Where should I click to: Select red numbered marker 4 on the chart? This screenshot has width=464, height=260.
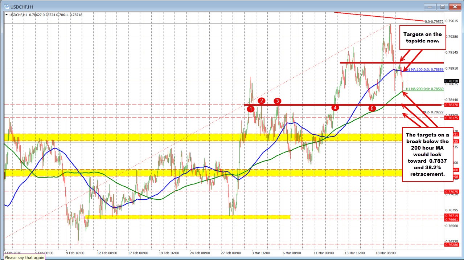[335, 107]
